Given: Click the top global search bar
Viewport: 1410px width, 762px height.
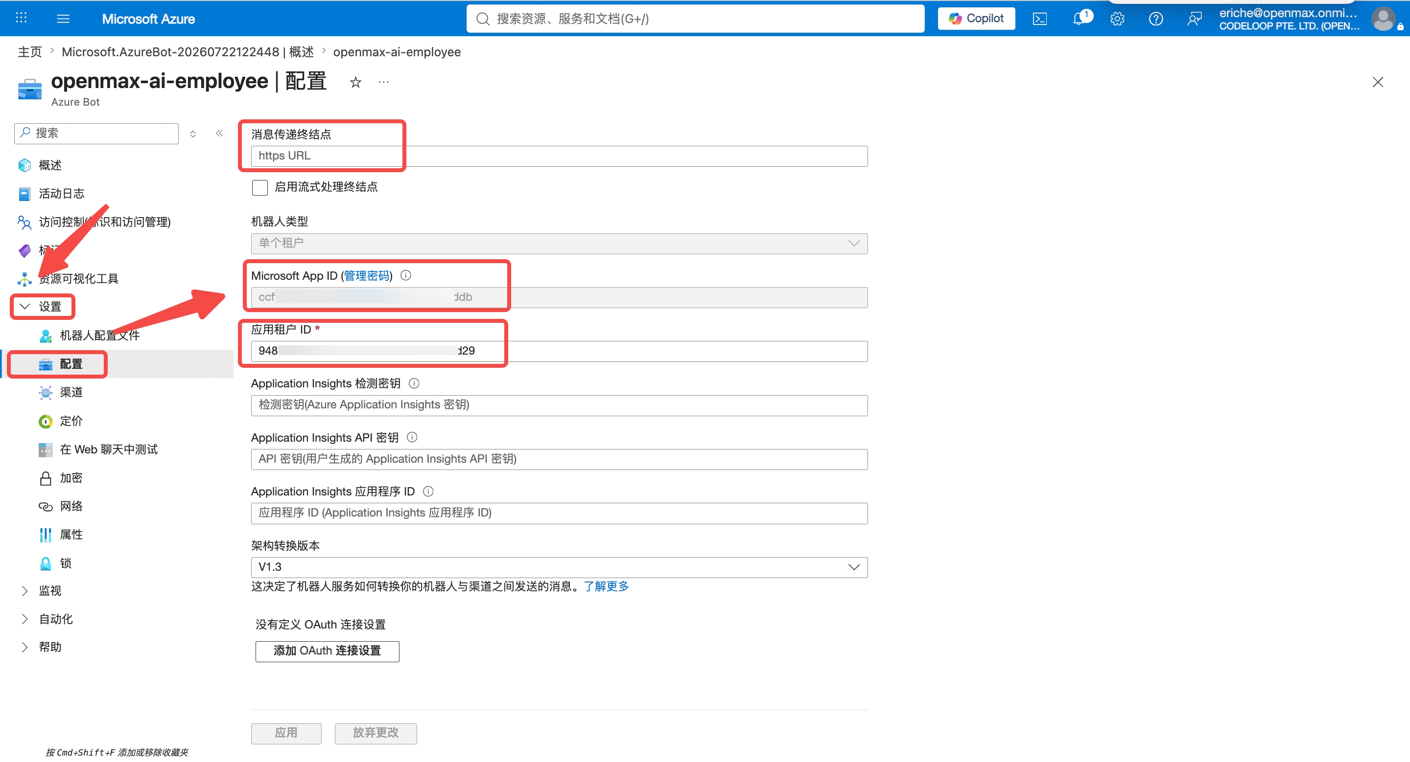Looking at the screenshot, I should point(695,19).
